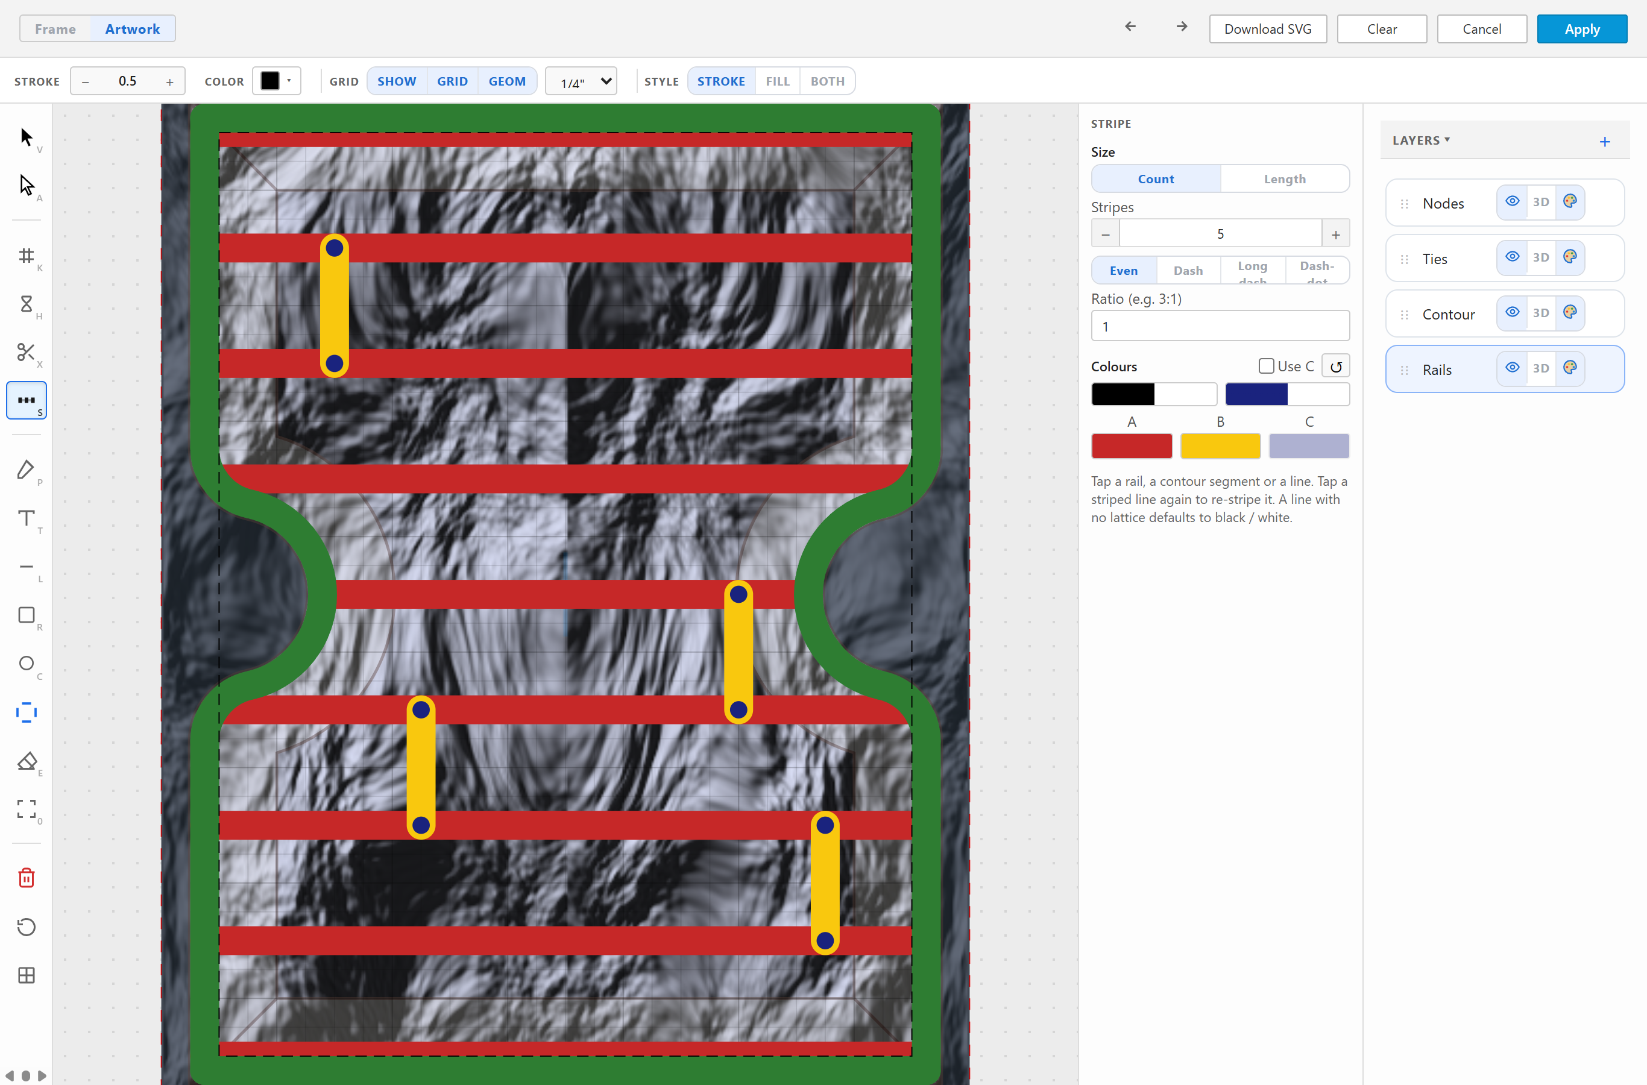
Task: Select the circle tool
Action: tap(27, 663)
